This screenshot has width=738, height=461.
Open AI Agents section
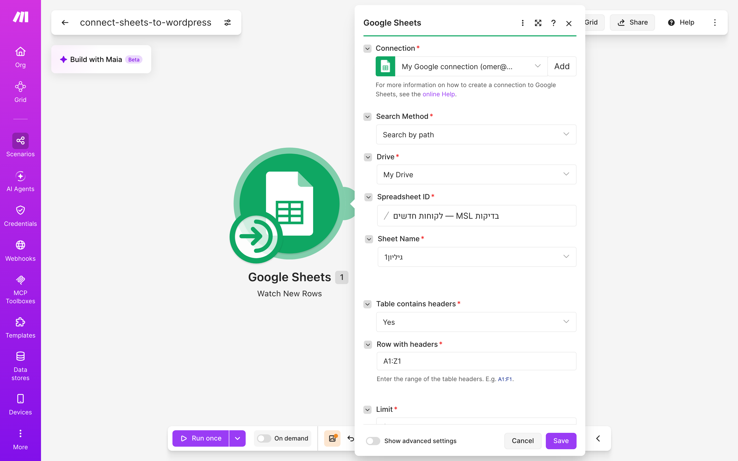(20, 181)
